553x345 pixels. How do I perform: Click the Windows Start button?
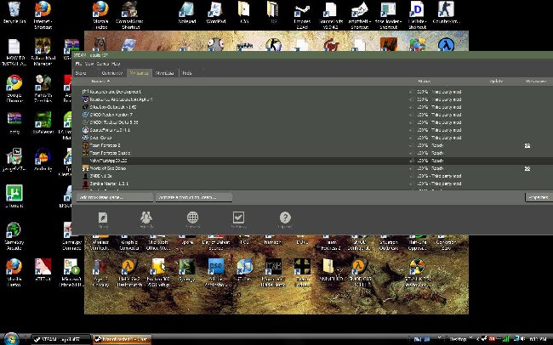14,338
